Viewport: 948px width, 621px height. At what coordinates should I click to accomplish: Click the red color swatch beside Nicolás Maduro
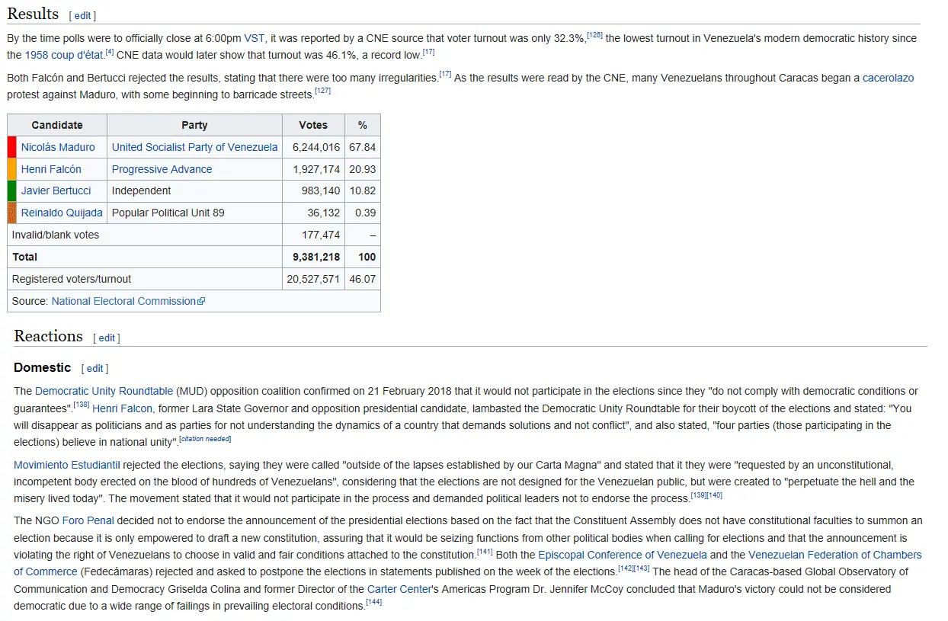[x=11, y=147]
